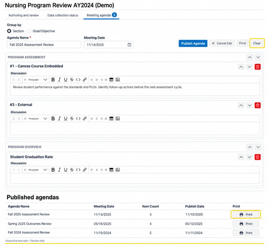Toggle underline in Canvas Course Embedded editor
This screenshot has height=246, width=269.
click(x=65, y=80)
